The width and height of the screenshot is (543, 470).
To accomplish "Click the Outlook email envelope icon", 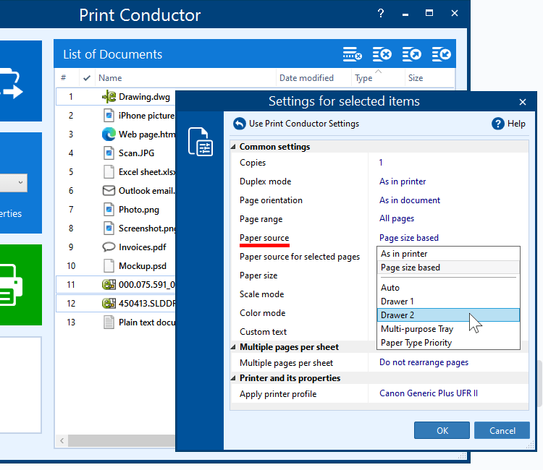I will tap(109, 191).
